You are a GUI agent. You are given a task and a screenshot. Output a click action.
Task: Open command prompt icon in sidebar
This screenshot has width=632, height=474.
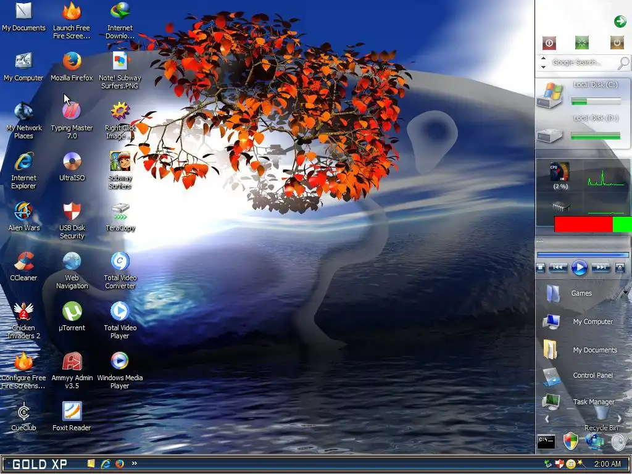546,442
